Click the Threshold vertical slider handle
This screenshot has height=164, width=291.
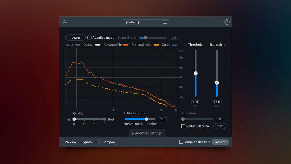pyautogui.click(x=196, y=73)
